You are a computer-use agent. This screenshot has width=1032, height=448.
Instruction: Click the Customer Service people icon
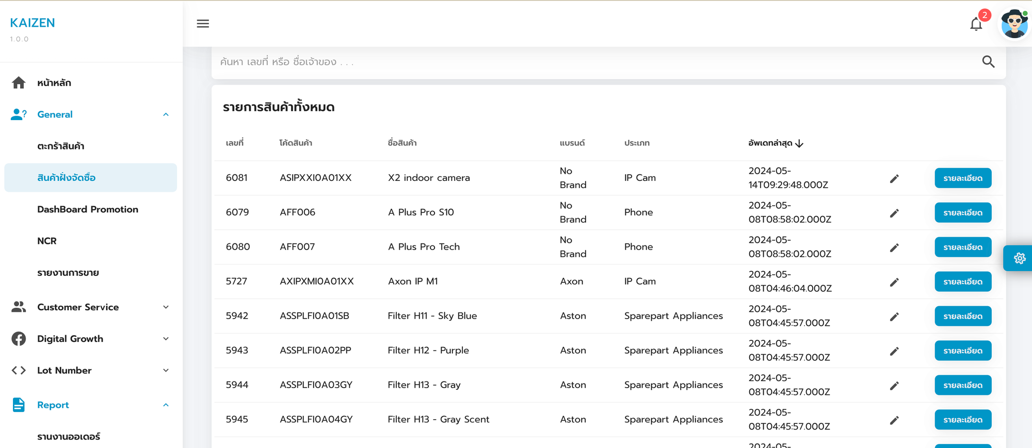point(19,307)
